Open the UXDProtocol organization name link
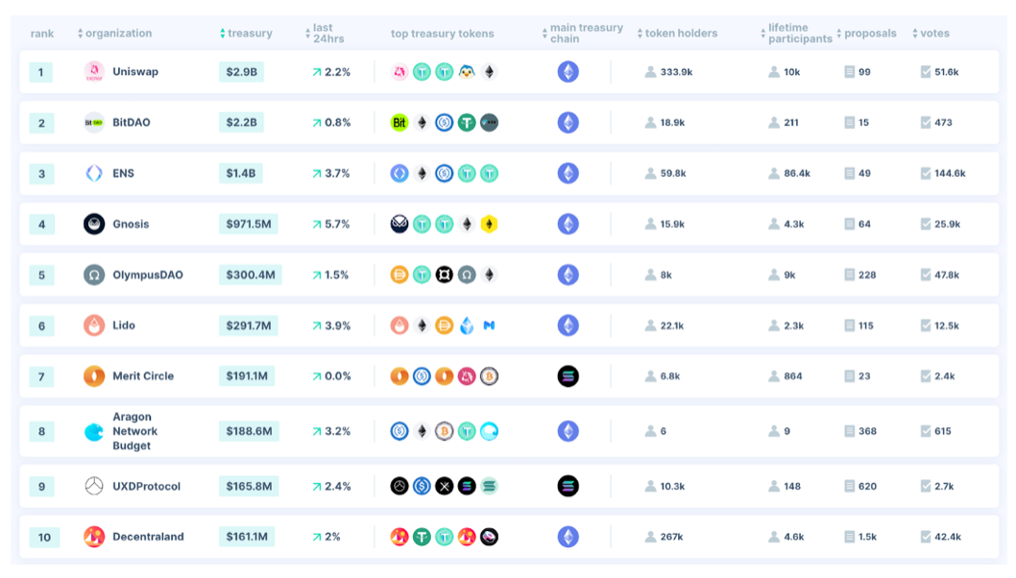 (x=146, y=486)
